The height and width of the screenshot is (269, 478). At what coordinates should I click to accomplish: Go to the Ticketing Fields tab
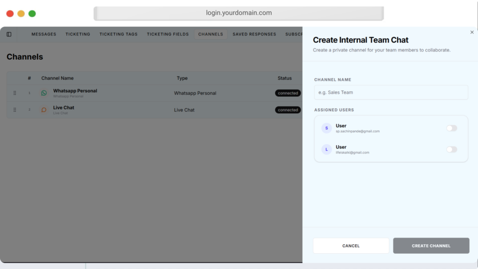(168, 34)
